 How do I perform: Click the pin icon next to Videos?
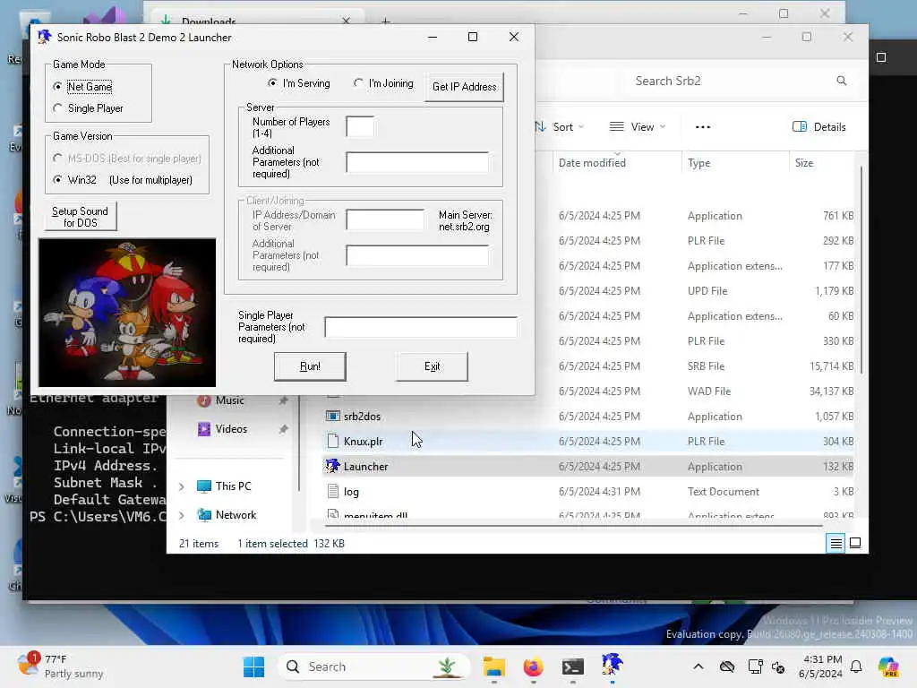[x=284, y=429]
